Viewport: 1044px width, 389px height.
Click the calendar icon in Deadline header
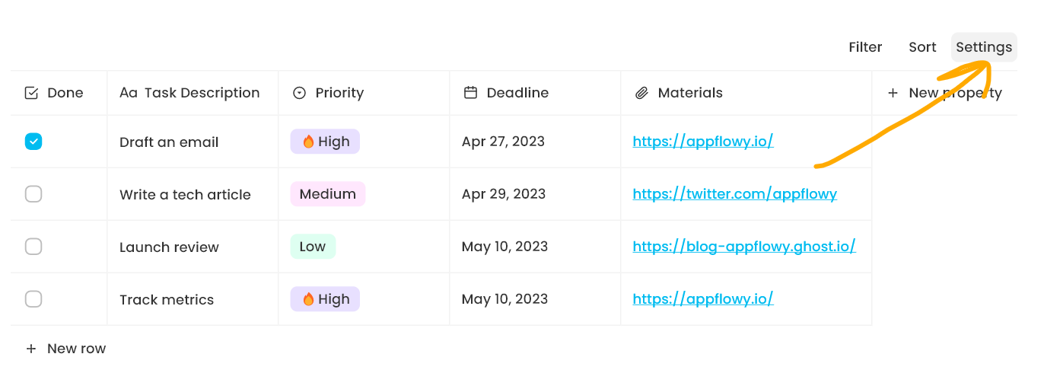tap(471, 93)
